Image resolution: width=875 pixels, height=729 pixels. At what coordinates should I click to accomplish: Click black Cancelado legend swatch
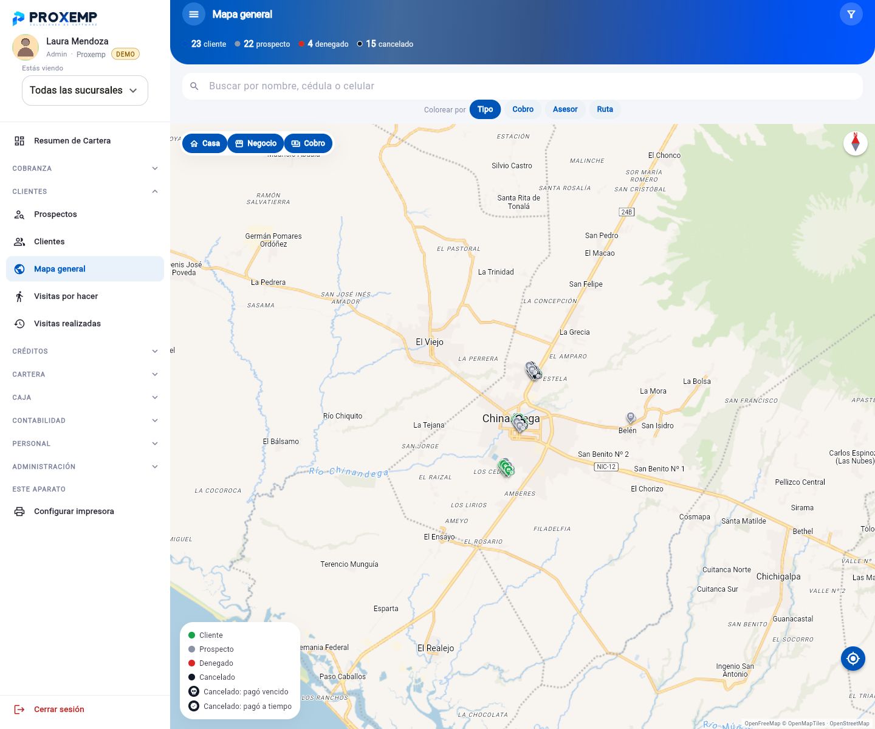(x=192, y=677)
